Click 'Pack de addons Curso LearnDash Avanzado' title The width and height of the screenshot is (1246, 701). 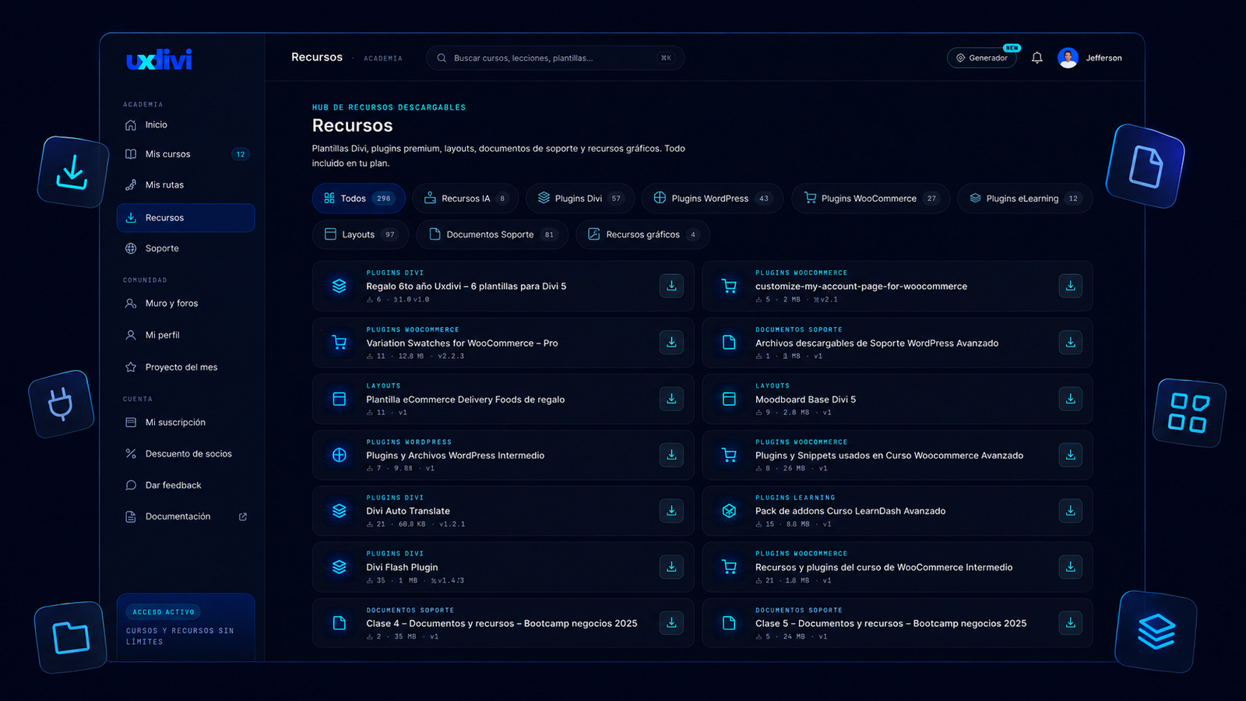(850, 511)
